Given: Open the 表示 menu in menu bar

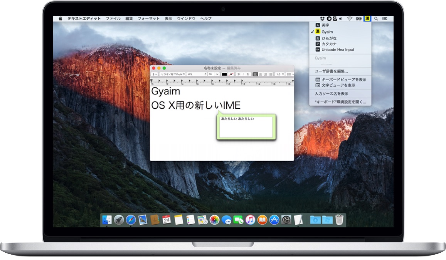Looking at the screenshot, I should 168,18.
